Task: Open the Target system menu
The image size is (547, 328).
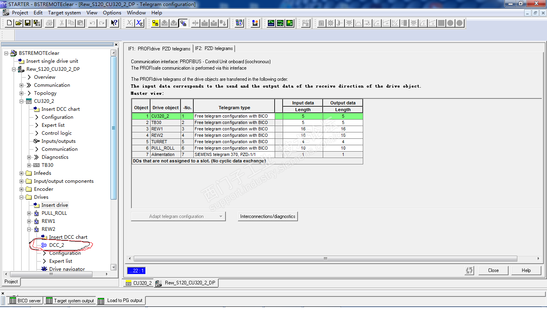Action: (64, 13)
